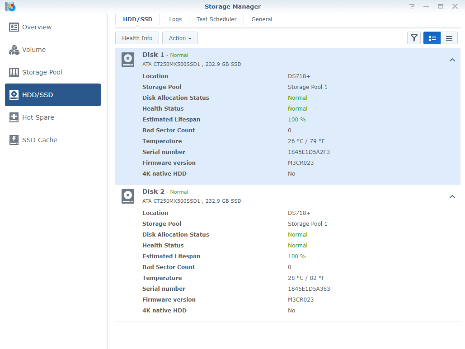Image resolution: width=465 pixels, height=349 pixels.
Task: Click the SSD Cache lightning icon
Action: [14, 140]
